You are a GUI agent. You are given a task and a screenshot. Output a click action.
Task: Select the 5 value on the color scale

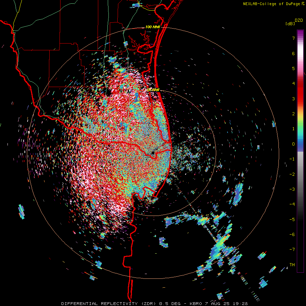coord(293,68)
